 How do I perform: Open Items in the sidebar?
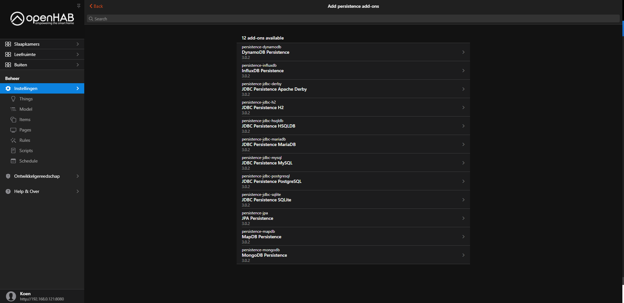pos(42,119)
